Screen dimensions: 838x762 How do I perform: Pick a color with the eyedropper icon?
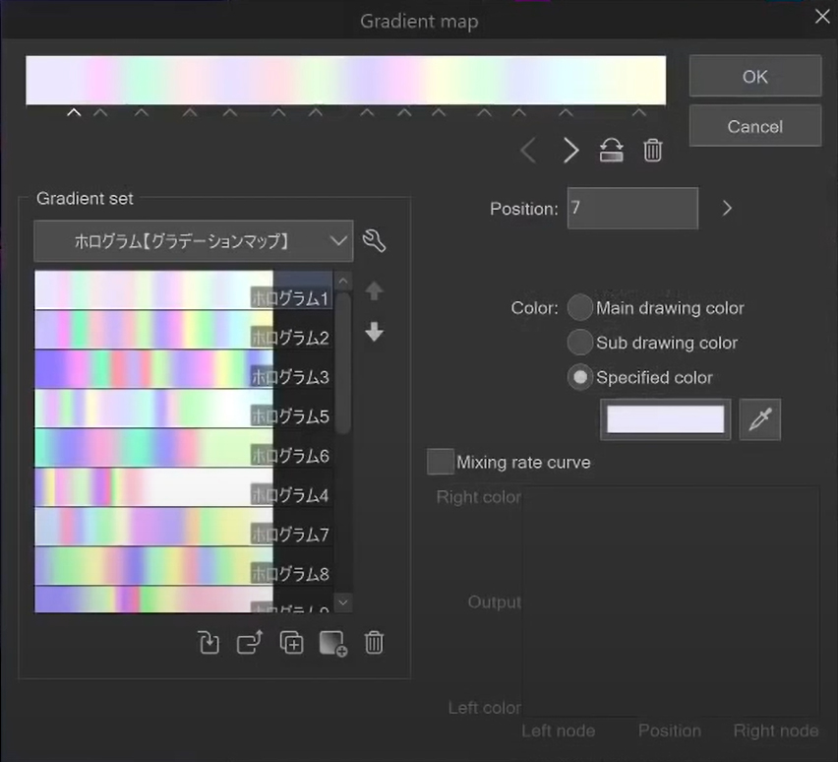point(759,419)
